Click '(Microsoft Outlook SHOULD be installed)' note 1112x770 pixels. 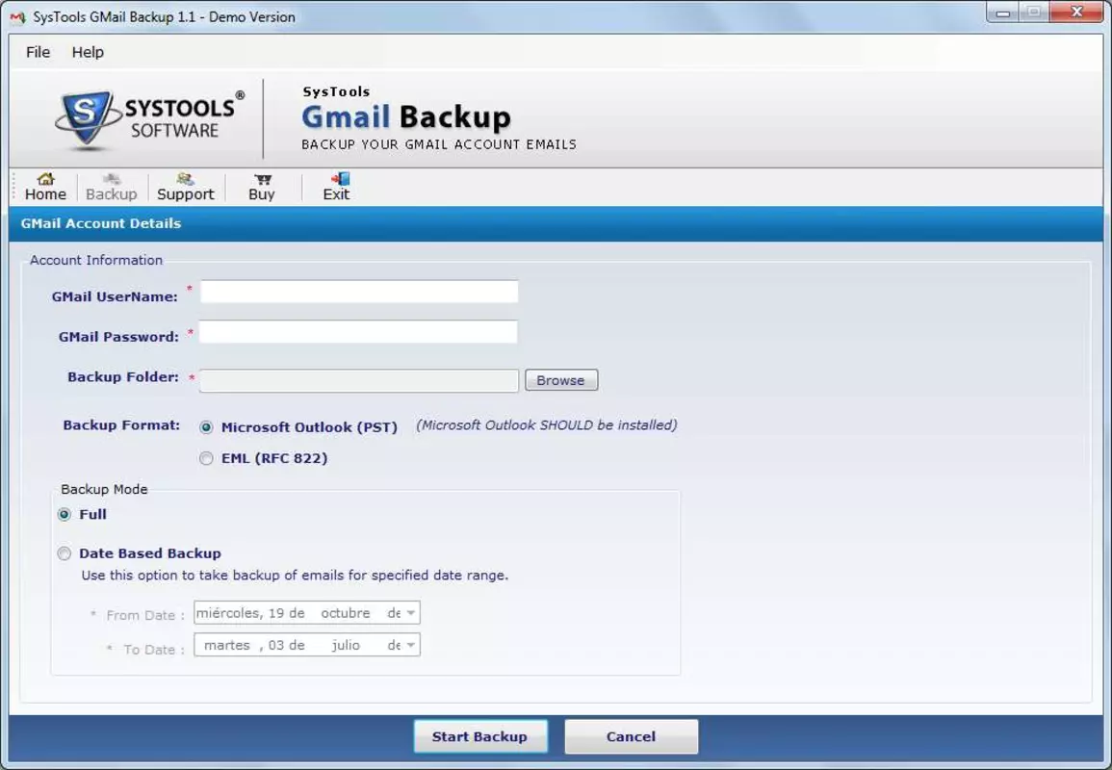click(546, 425)
